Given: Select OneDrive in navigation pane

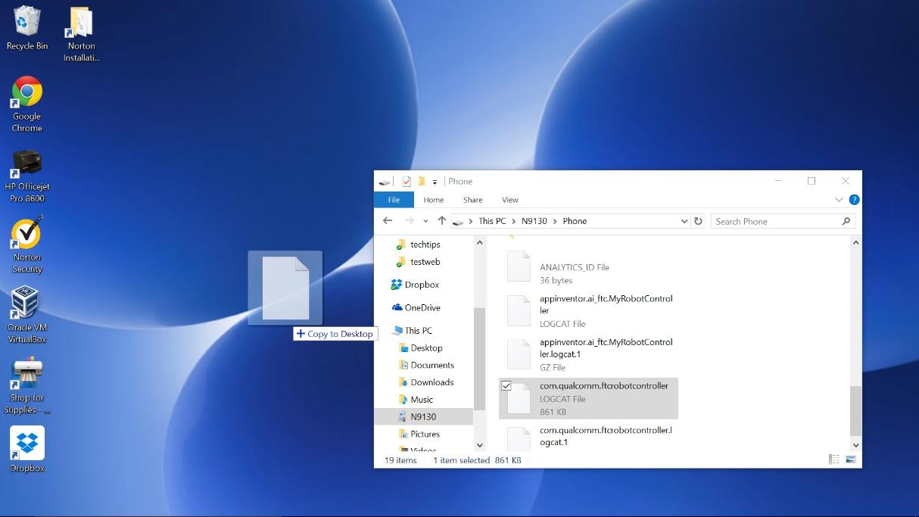Looking at the screenshot, I should coord(416,307).
